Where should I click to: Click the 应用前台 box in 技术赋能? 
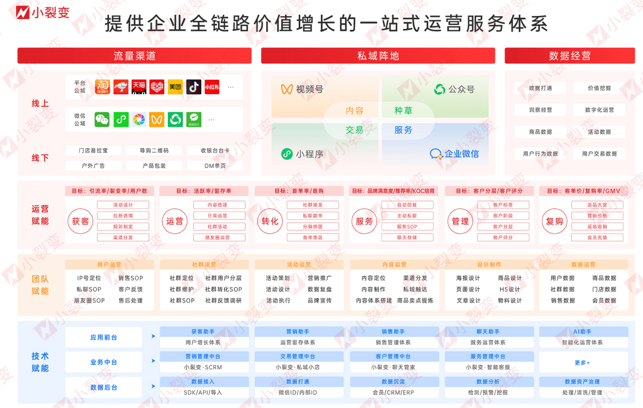[104, 337]
